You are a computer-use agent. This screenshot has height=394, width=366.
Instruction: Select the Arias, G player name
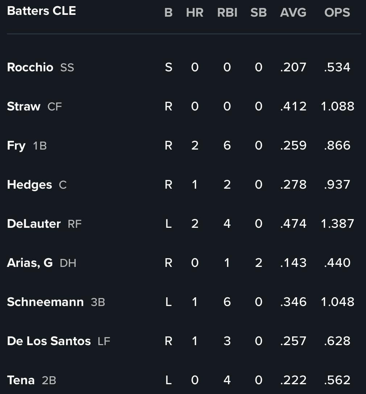30,263
